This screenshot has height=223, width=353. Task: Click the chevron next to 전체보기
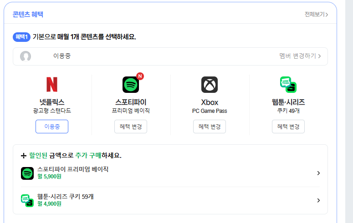(327, 15)
